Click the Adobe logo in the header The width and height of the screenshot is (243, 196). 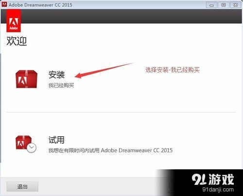coord(14,20)
